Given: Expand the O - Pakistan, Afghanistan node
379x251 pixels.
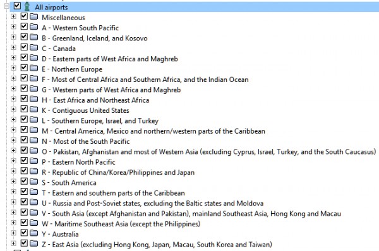Looking at the screenshot, I should (13, 150).
